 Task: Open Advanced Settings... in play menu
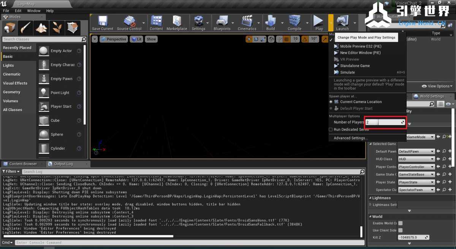click(351, 138)
